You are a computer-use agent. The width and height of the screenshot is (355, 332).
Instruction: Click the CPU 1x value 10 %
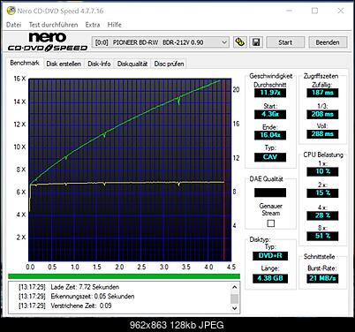(322, 171)
